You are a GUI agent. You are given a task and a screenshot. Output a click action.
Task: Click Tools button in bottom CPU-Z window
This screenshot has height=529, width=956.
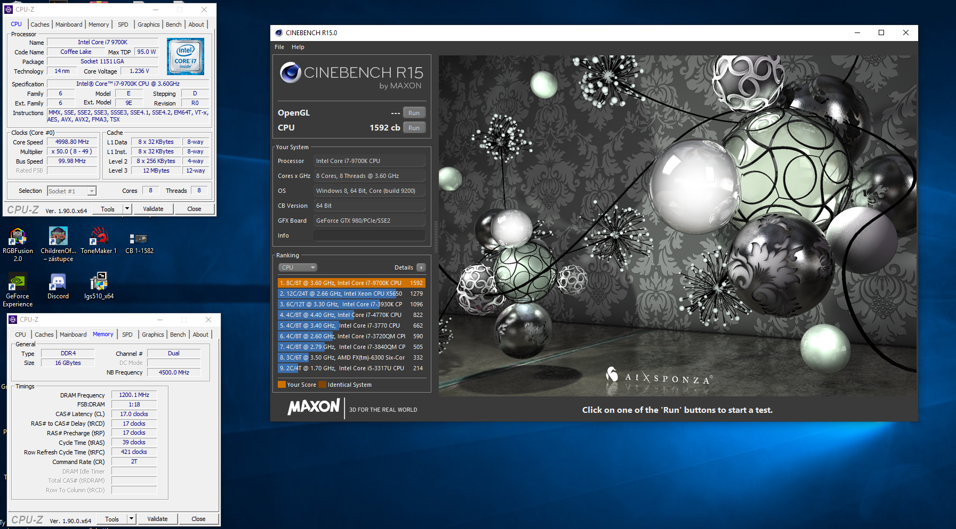click(x=112, y=519)
